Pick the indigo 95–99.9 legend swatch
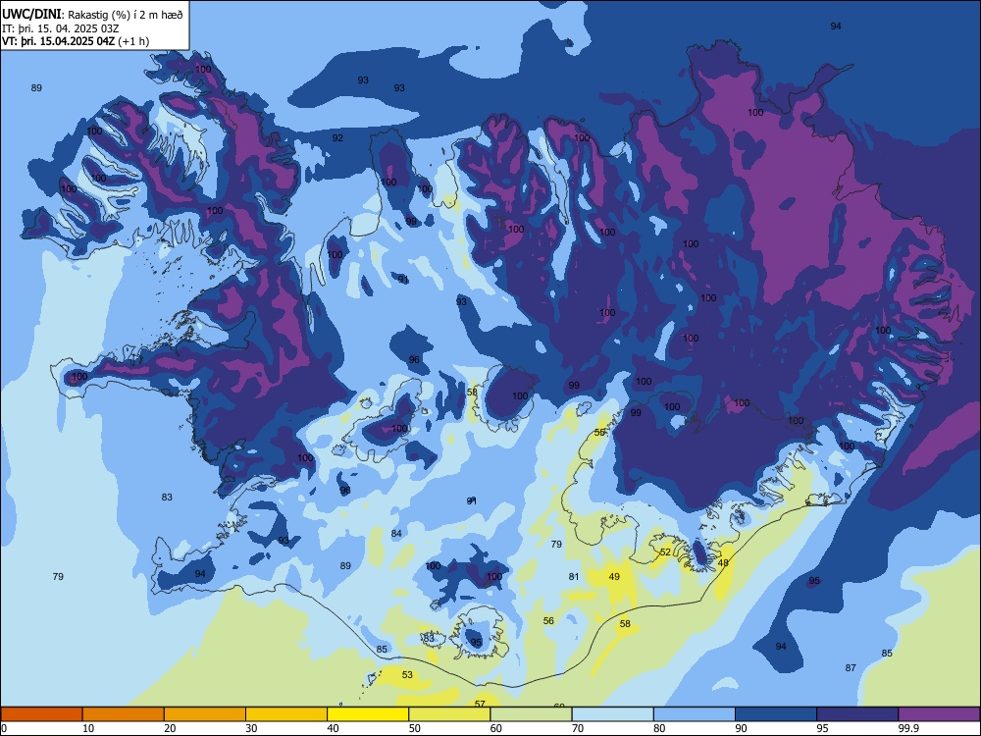Image resolution: width=981 pixels, height=736 pixels. 857,714
